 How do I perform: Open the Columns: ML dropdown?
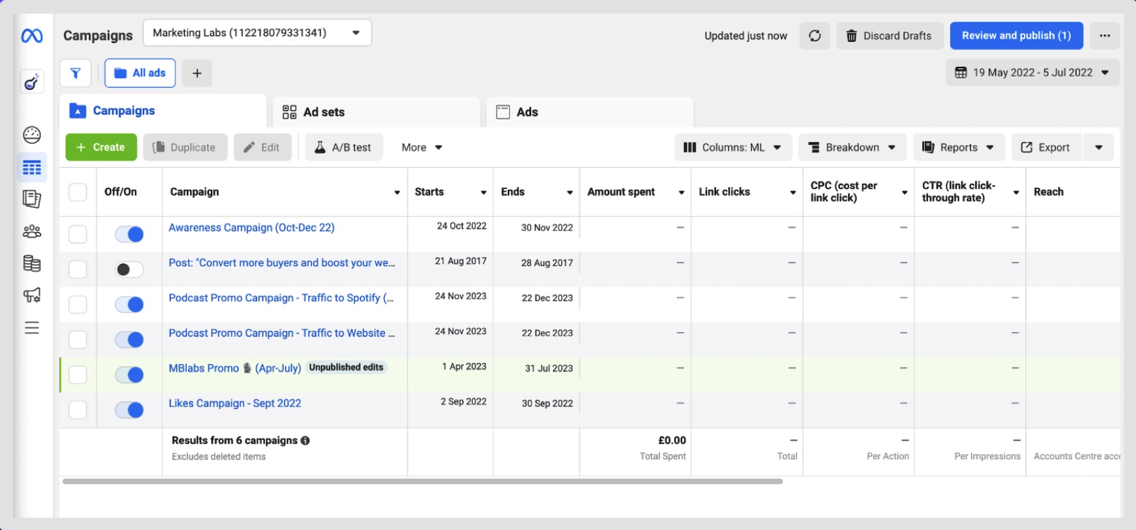(733, 147)
